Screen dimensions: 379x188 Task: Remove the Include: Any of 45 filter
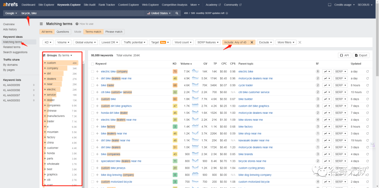(252, 42)
